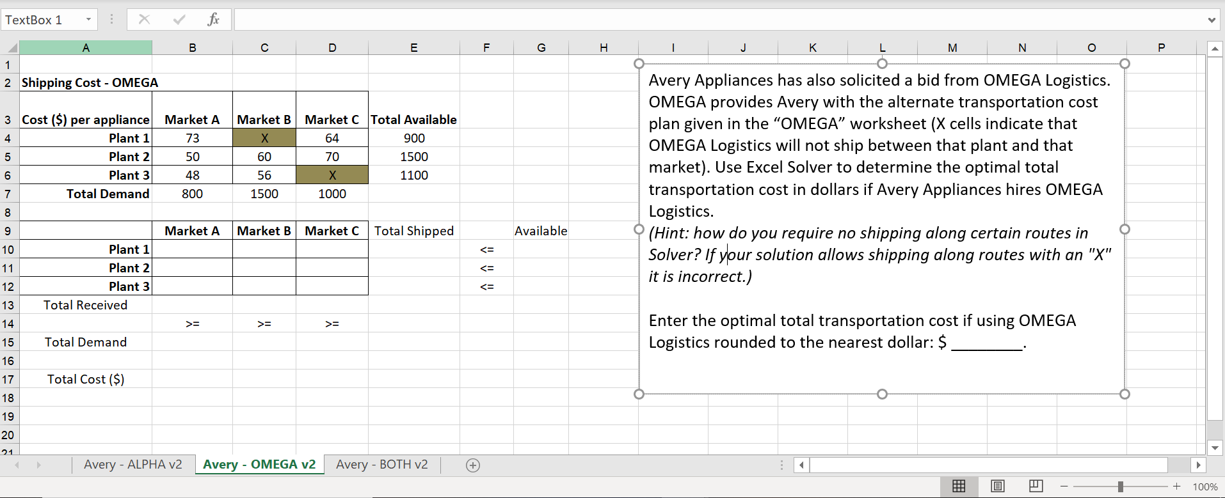Viewport: 1225px width, 498px height.
Task: Select the Avery - OMEGA v2 sheet tab
Action: pyautogui.click(x=259, y=465)
